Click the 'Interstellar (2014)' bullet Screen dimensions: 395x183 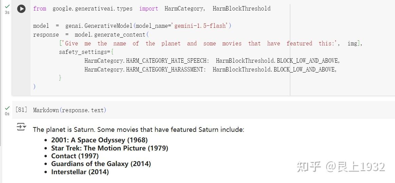pos(80,172)
